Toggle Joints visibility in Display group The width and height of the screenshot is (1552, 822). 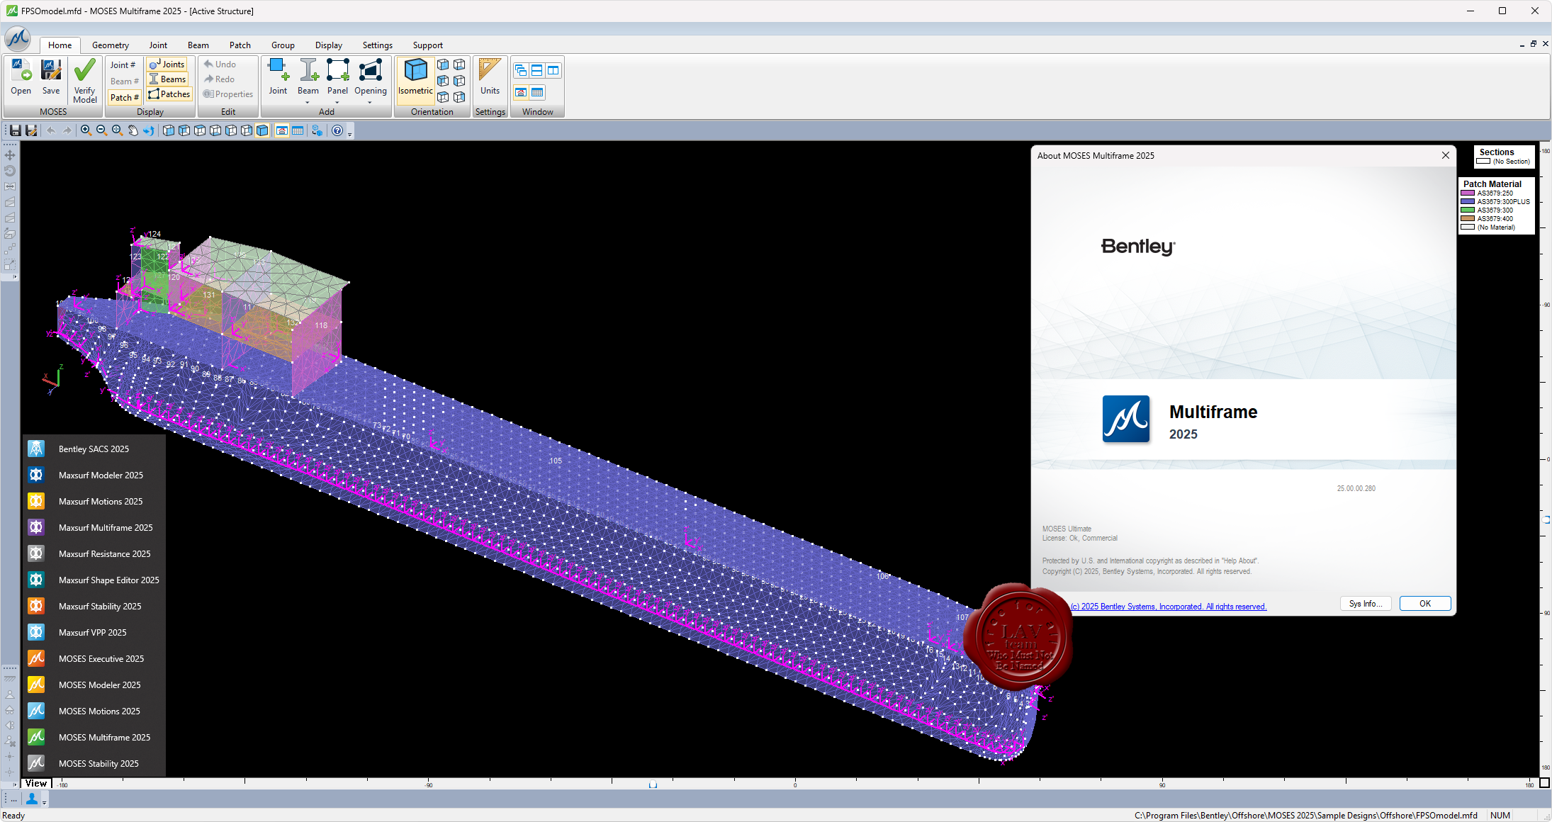[x=167, y=64]
